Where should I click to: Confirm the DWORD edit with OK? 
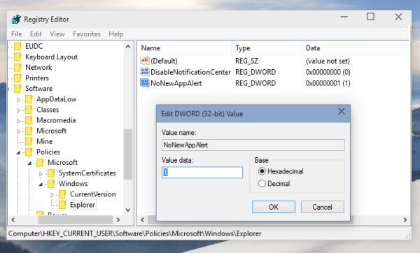pos(274,207)
